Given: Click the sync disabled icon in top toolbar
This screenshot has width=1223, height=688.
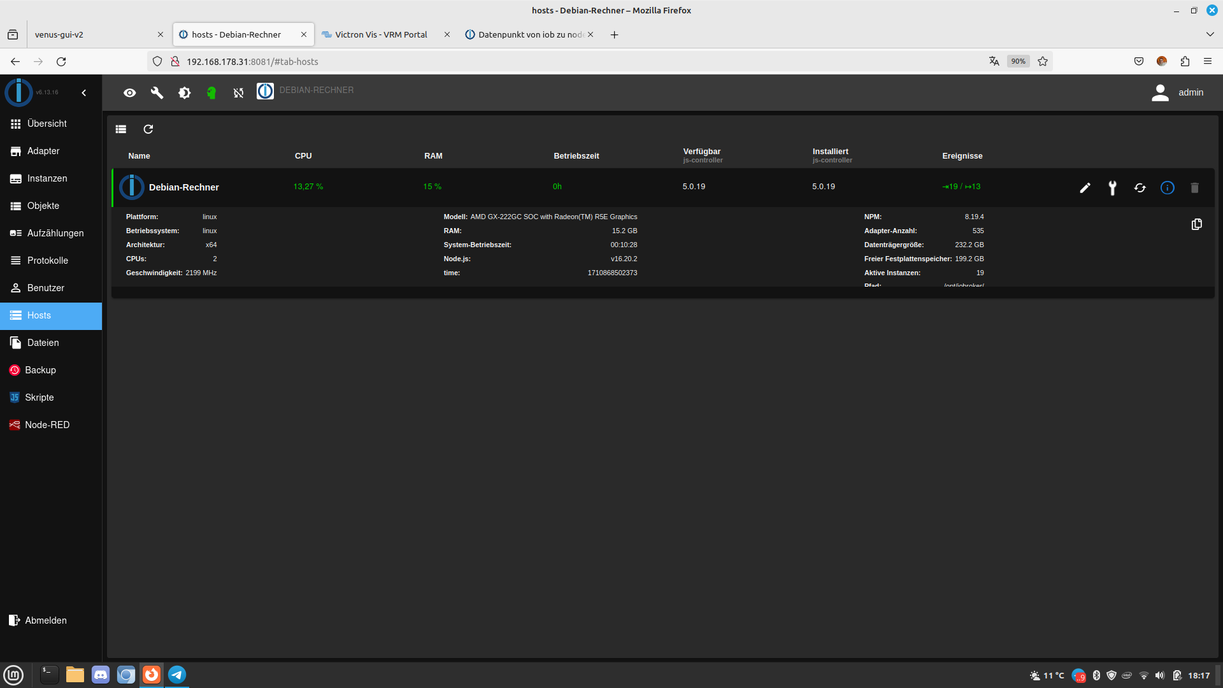Looking at the screenshot, I should pos(238,93).
